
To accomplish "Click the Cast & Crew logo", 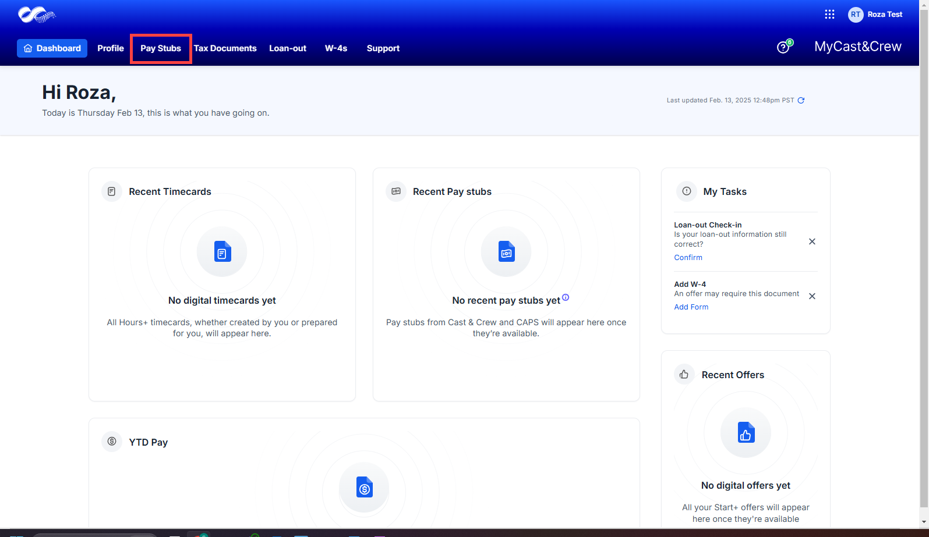I will tap(37, 15).
